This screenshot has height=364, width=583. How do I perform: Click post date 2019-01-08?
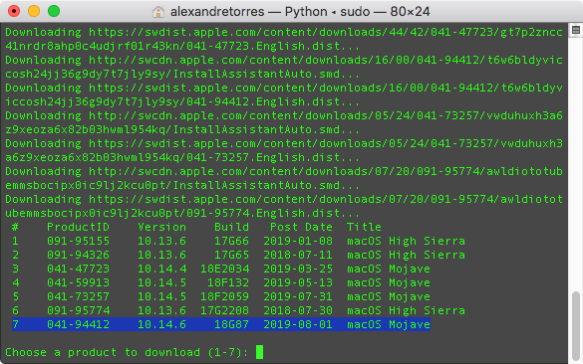coord(298,242)
